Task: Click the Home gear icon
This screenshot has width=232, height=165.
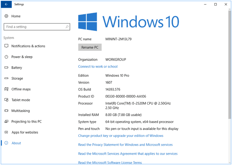Action: click(x=6, y=16)
